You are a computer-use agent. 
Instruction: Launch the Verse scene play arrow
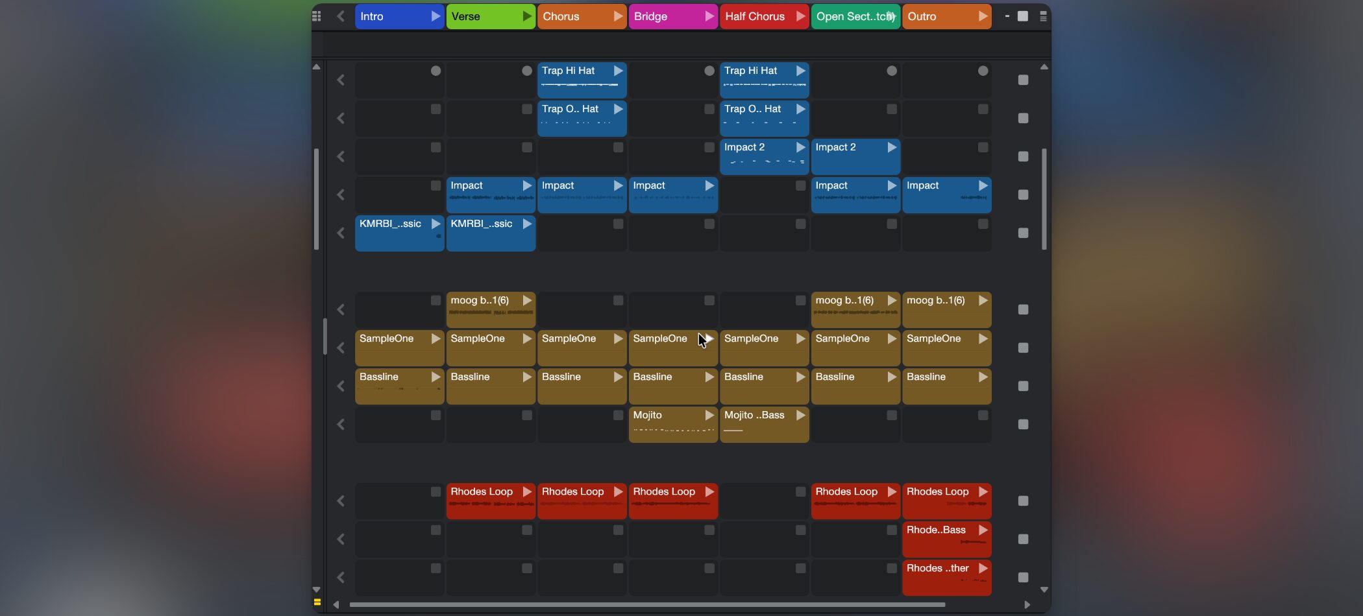click(x=527, y=16)
